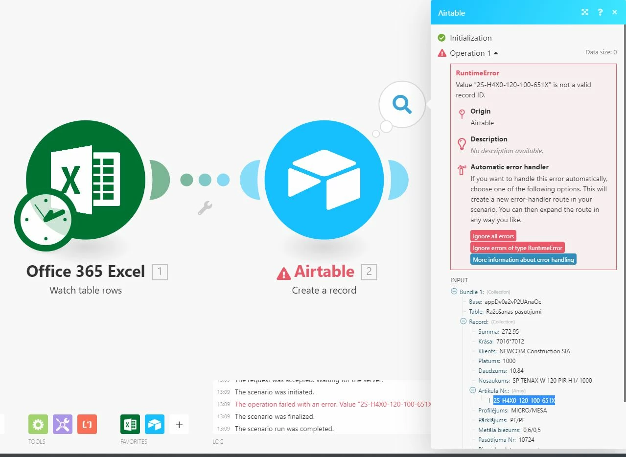This screenshot has width=626, height=457.
Task: Click 'The scenario was initiated.' log line
Action: coord(275,392)
